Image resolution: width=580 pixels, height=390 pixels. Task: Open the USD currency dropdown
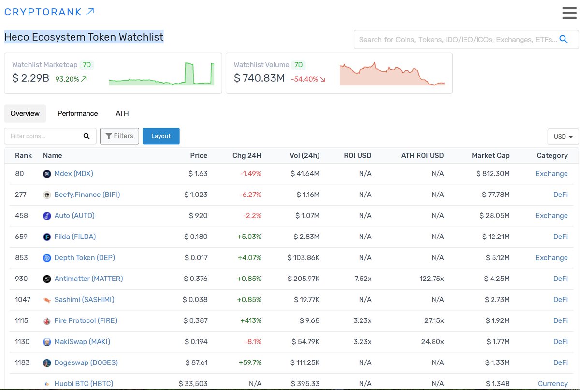point(563,137)
